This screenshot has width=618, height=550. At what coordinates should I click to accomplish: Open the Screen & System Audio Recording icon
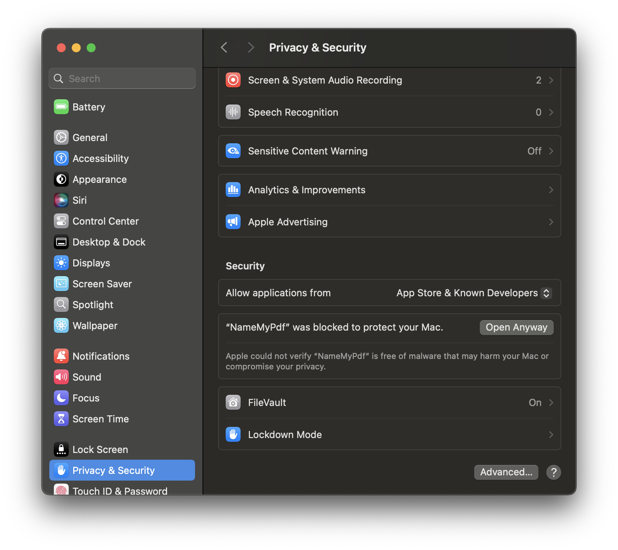tap(233, 80)
